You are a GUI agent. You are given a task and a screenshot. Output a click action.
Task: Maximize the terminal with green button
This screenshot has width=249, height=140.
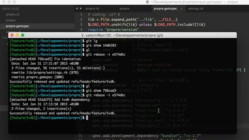click(23, 35)
